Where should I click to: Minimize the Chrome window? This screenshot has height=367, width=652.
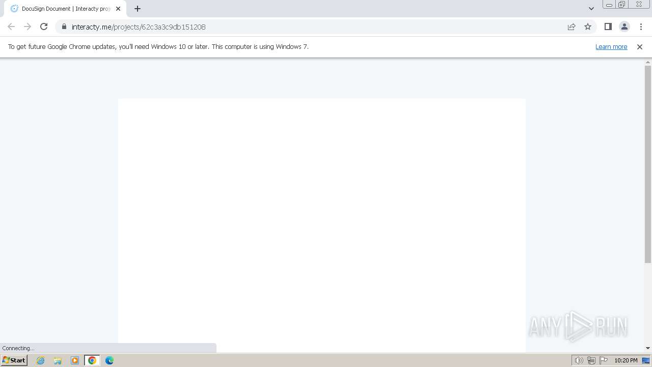tap(609, 5)
